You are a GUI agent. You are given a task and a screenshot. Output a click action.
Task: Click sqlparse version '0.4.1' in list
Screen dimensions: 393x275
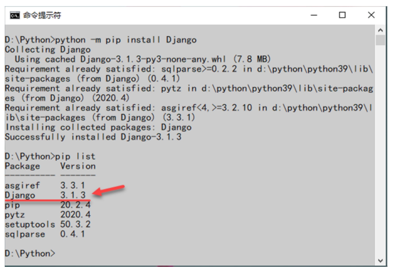click(x=72, y=234)
